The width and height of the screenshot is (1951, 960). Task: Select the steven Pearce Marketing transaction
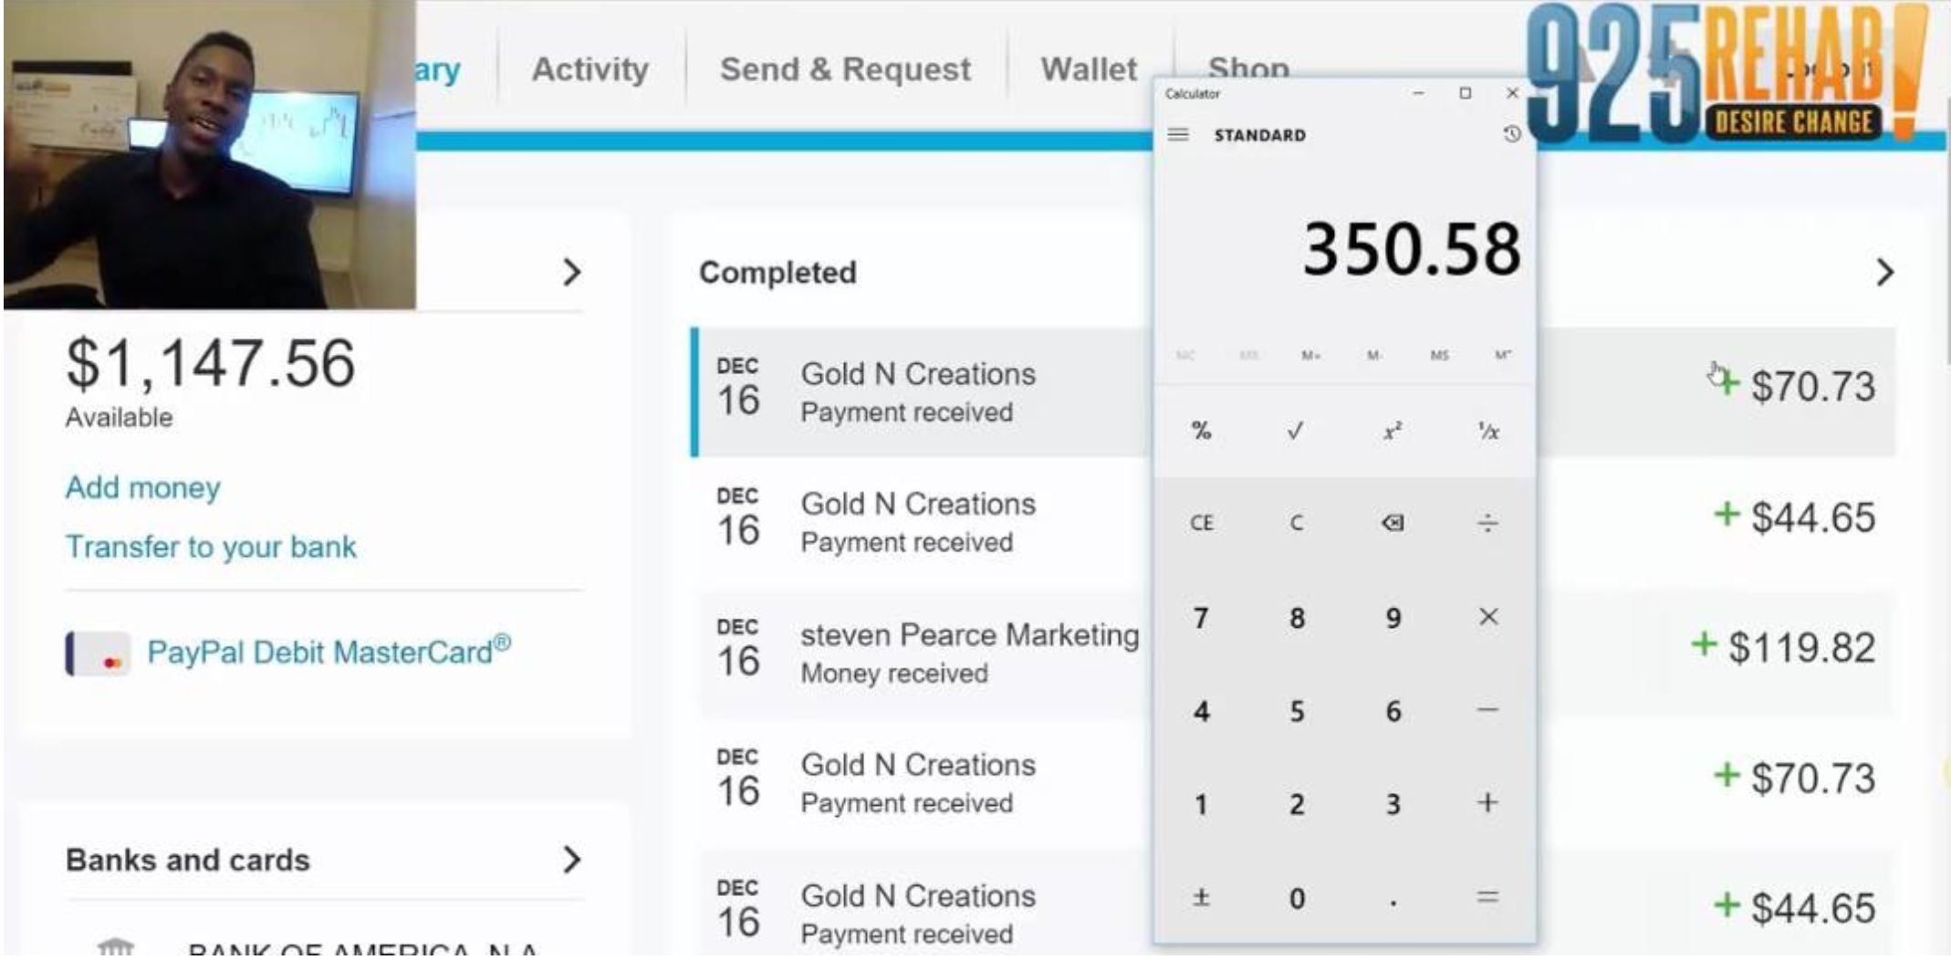pyautogui.click(x=969, y=636)
